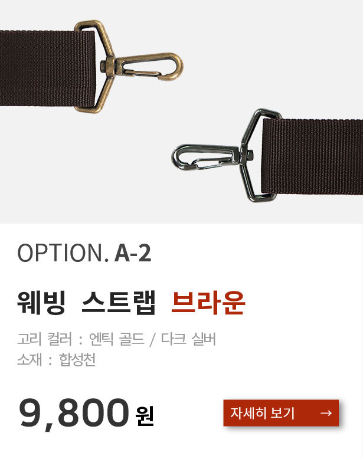Click the red 브라운 color text

(x=208, y=303)
